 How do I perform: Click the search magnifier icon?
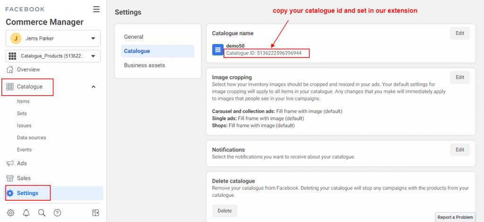tap(42, 213)
